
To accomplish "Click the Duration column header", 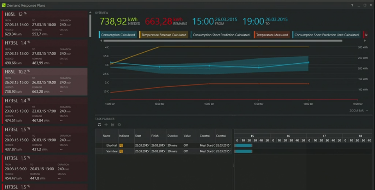I will pos(174,136).
